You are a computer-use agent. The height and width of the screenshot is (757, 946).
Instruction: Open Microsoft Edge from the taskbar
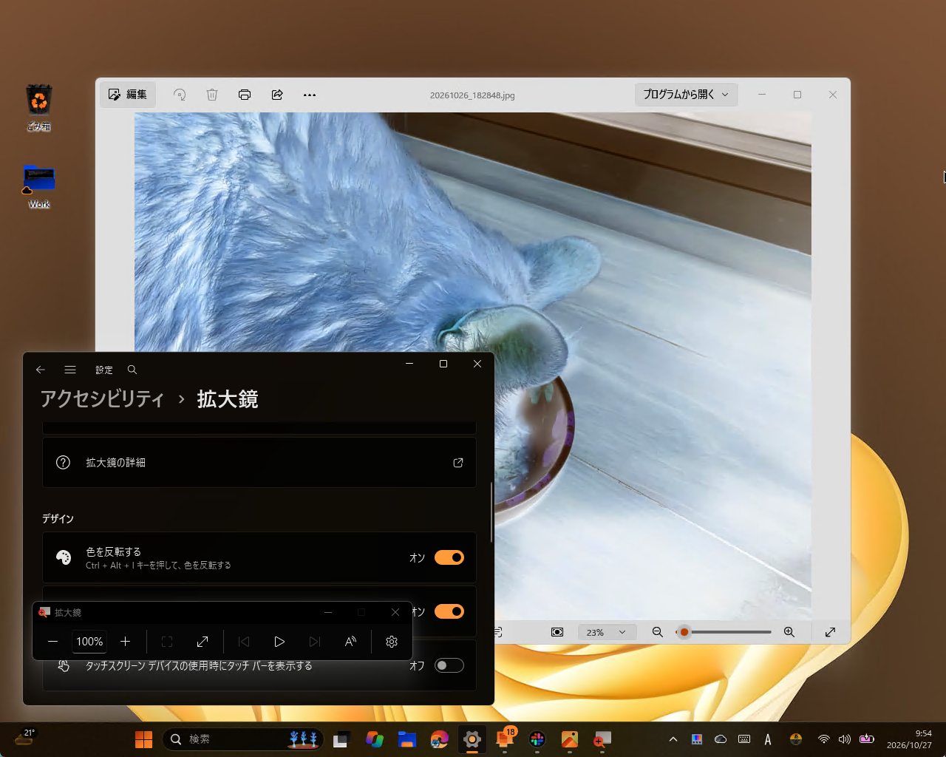click(x=440, y=739)
